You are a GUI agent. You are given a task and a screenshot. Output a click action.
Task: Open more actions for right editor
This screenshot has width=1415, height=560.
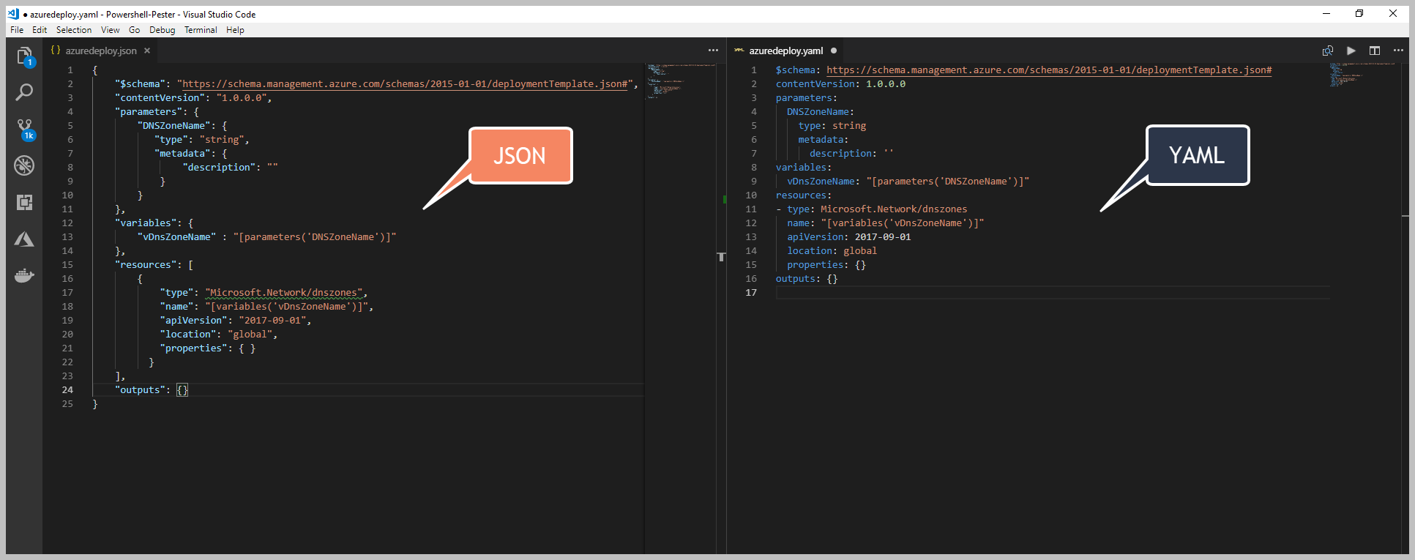(x=1398, y=51)
